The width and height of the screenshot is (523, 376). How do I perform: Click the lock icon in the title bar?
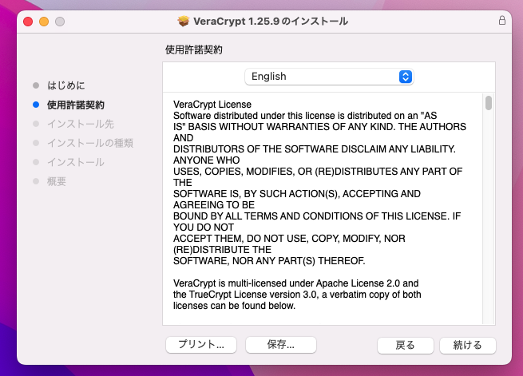(501, 20)
